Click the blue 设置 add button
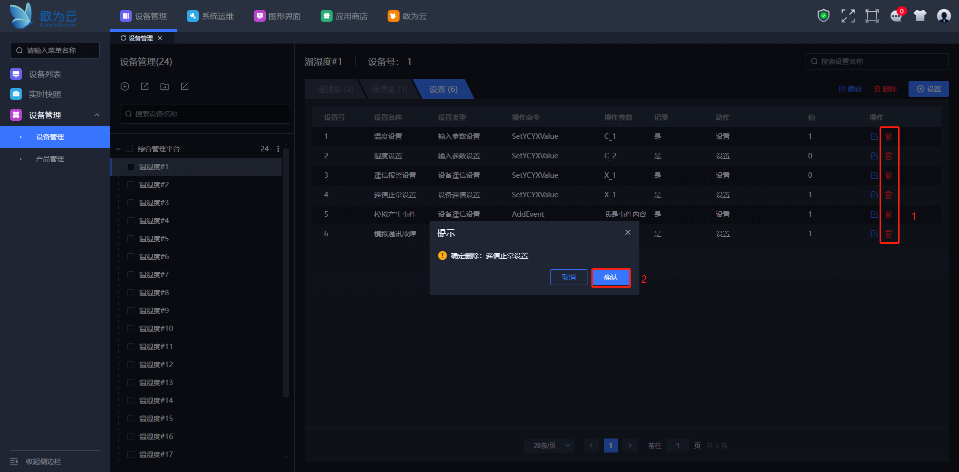Screen dimensions: 959x472 pyautogui.click(x=929, y=89)
